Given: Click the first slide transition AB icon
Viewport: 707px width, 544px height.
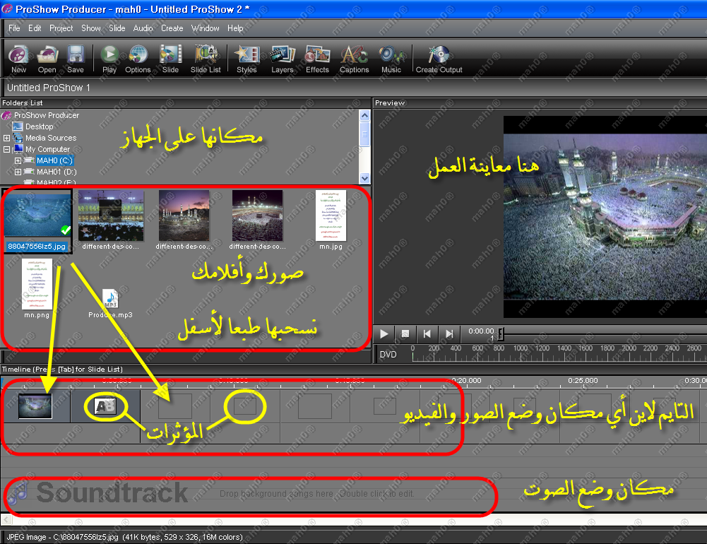Looking at the screenshot, I should coord(105,406).
